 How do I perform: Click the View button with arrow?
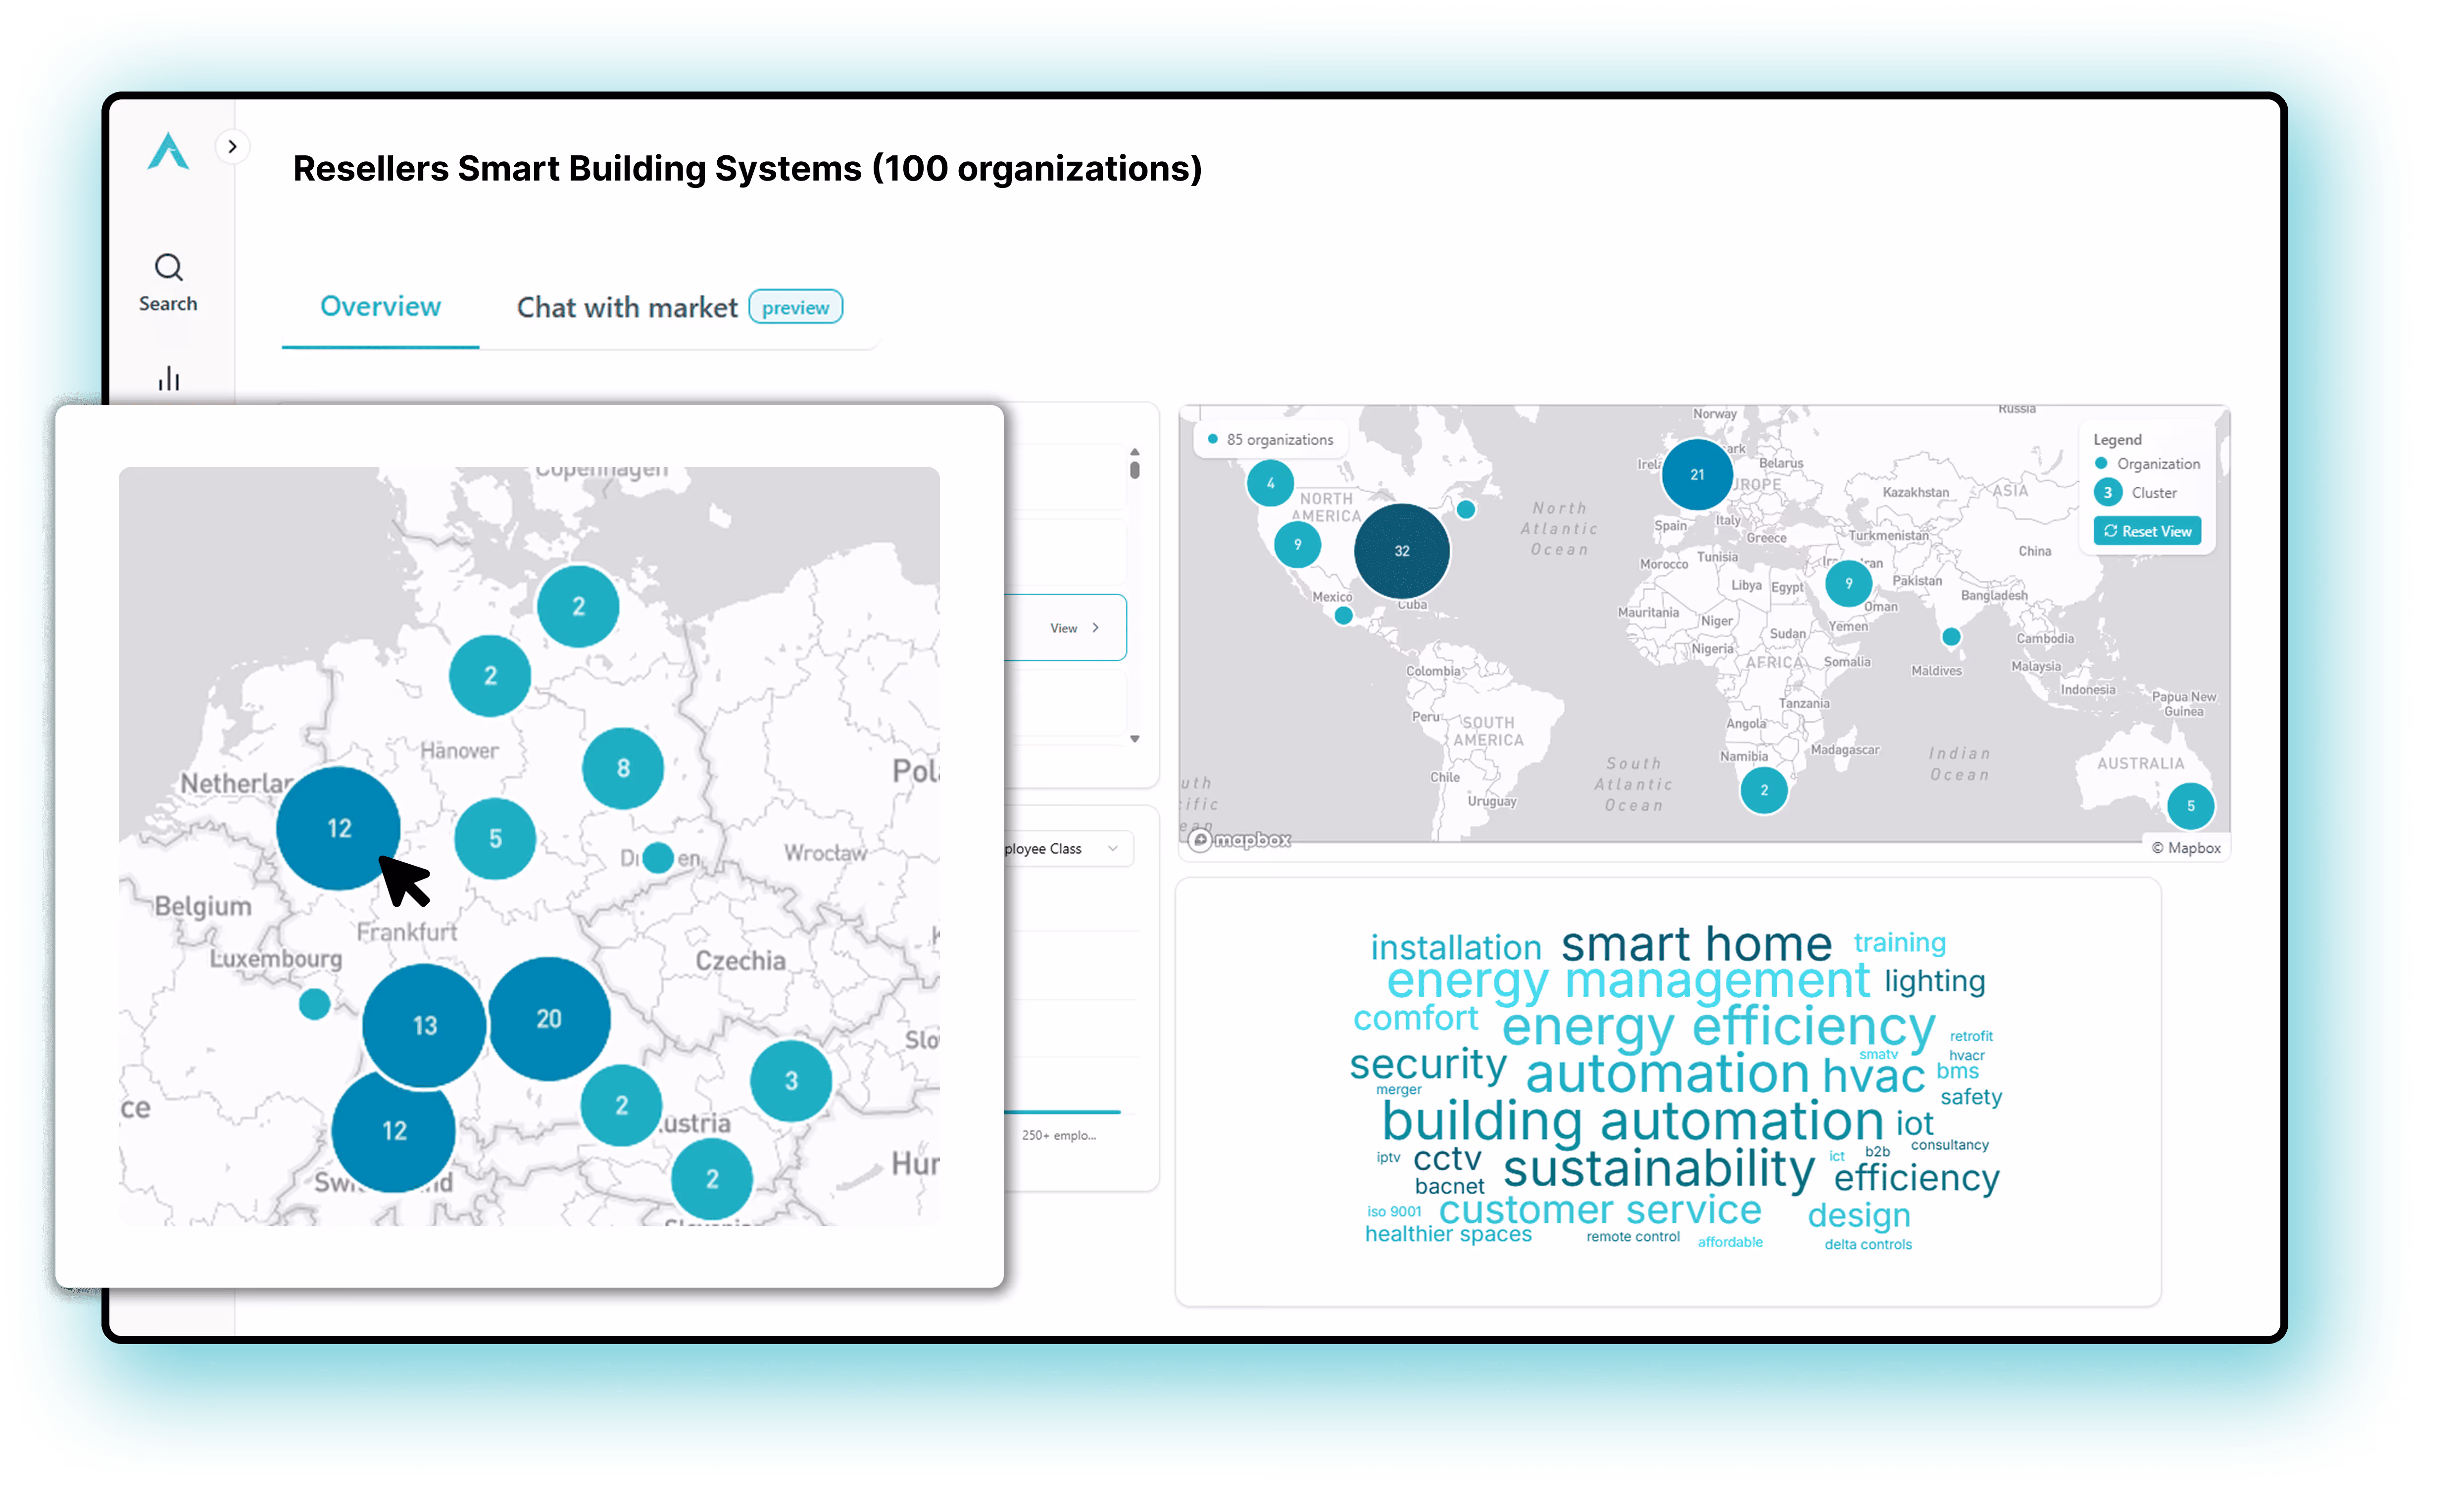(x=1075, y=628)
